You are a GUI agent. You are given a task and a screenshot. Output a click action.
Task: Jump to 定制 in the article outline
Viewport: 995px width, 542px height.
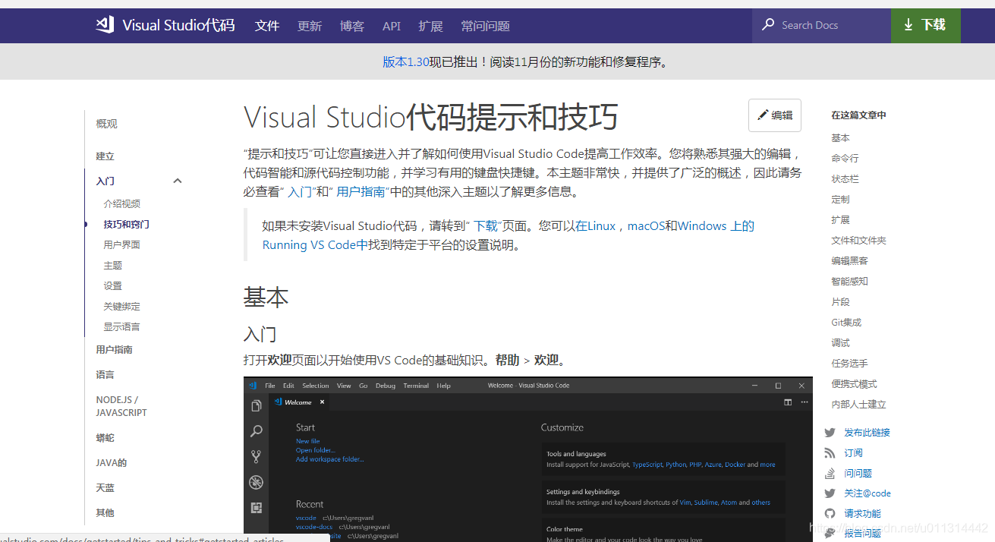point(840,199)
